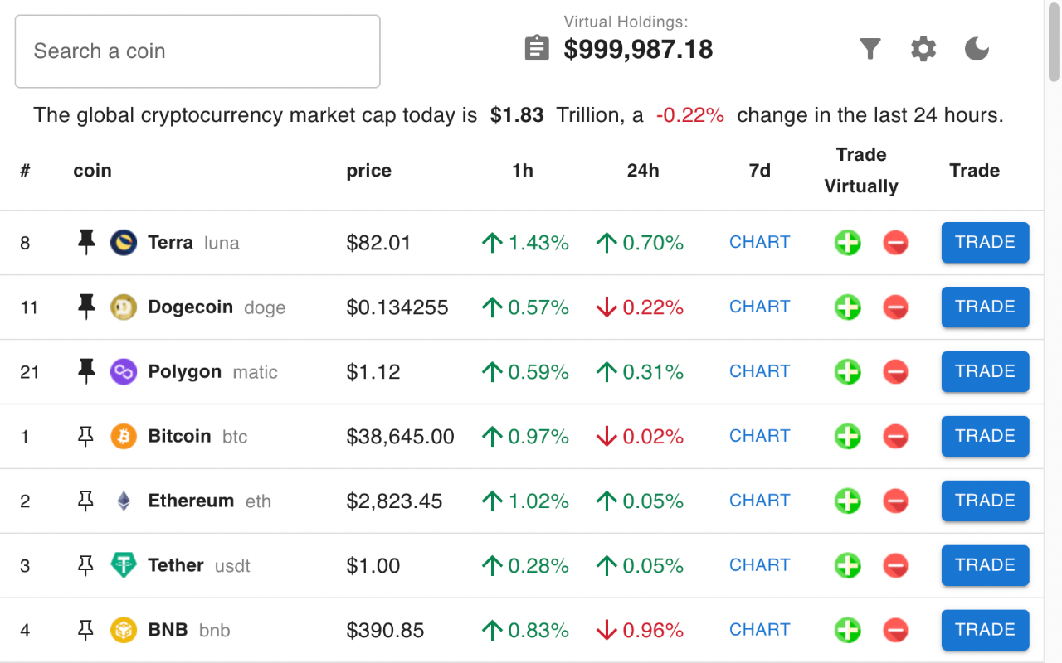1062x663 pixels.
Task: View Polygon CHART link
Action: coord(759,372)
